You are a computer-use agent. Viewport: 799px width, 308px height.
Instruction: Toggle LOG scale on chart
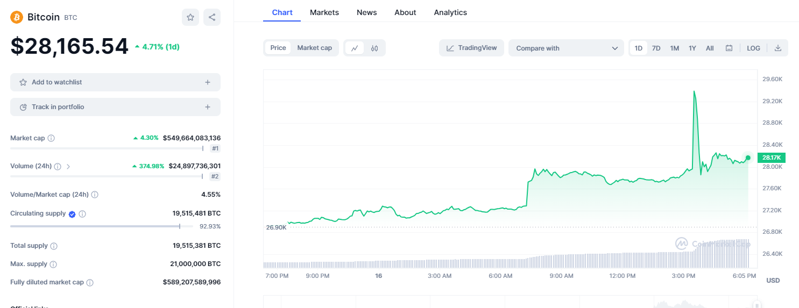[754, 48]
